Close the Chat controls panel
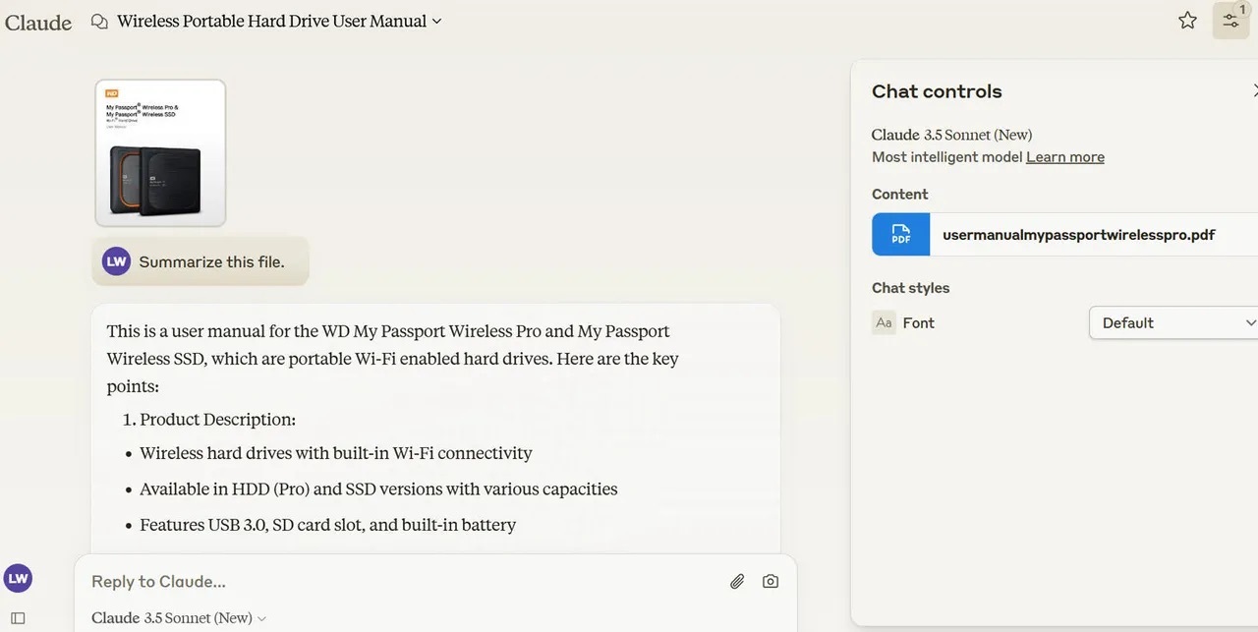 click(x=1253, y=90)
